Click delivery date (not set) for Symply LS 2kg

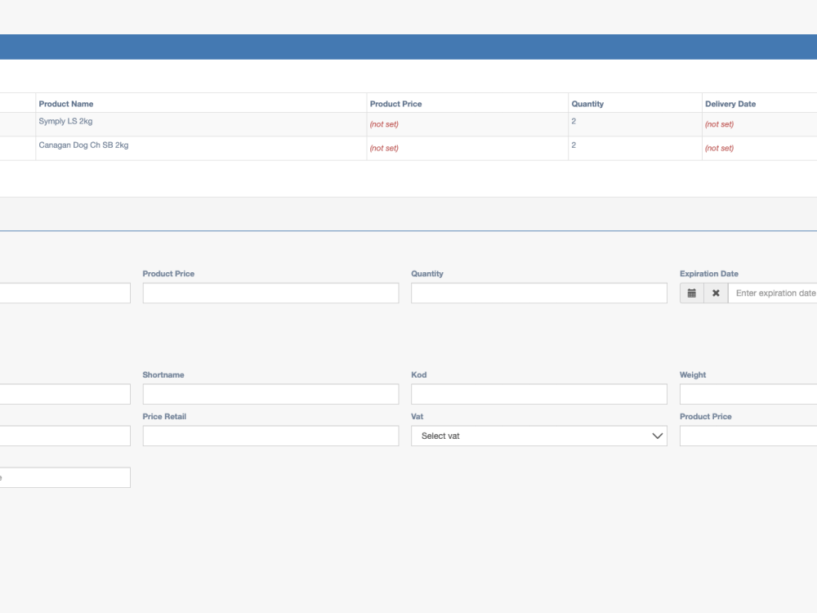click(719, 124)
